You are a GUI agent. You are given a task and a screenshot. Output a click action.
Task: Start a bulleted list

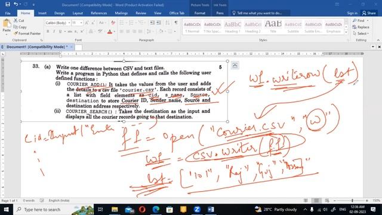point(122,23)
